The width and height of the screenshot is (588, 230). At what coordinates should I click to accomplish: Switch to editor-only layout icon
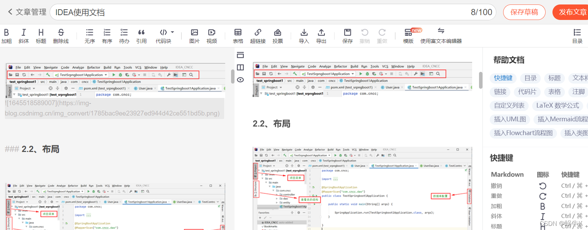click(240, 55)
